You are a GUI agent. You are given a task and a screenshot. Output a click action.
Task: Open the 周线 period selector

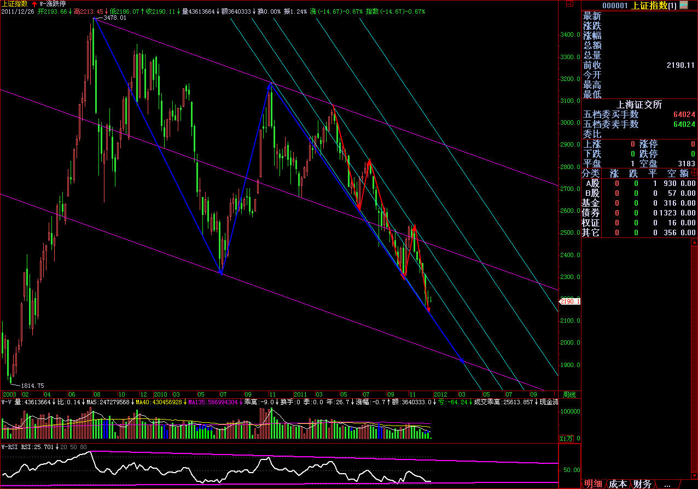pyautogui.click(x=569, y=394)
